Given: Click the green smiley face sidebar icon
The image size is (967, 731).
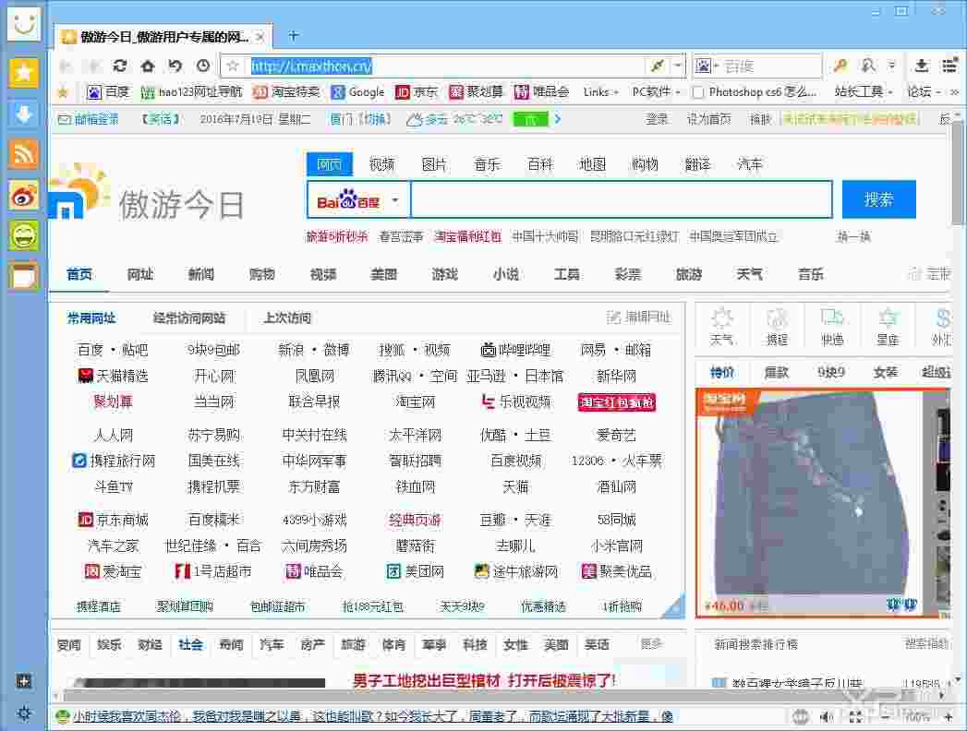Looking at the screenshot, I should (x=23, y=235).
